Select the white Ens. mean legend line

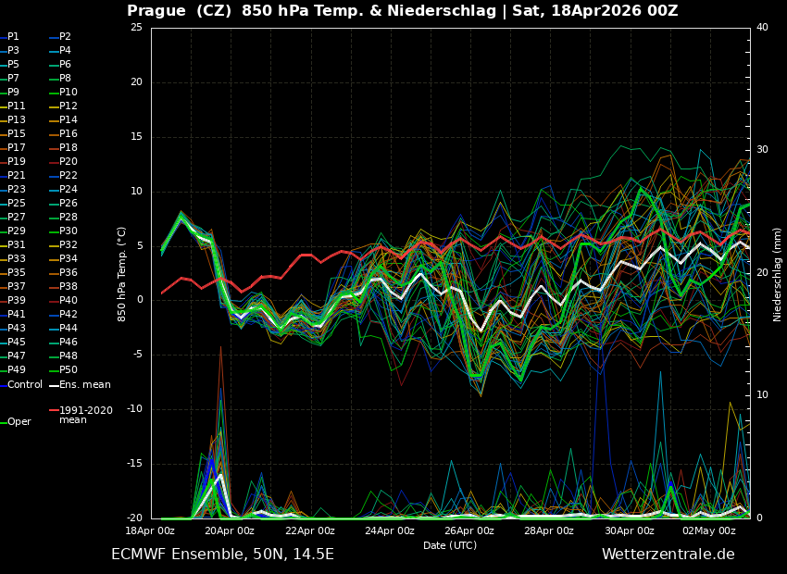click(x=84, y=385)
